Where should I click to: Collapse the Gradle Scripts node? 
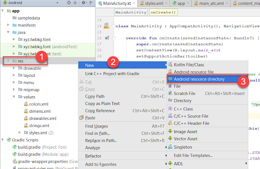(3, 140)
